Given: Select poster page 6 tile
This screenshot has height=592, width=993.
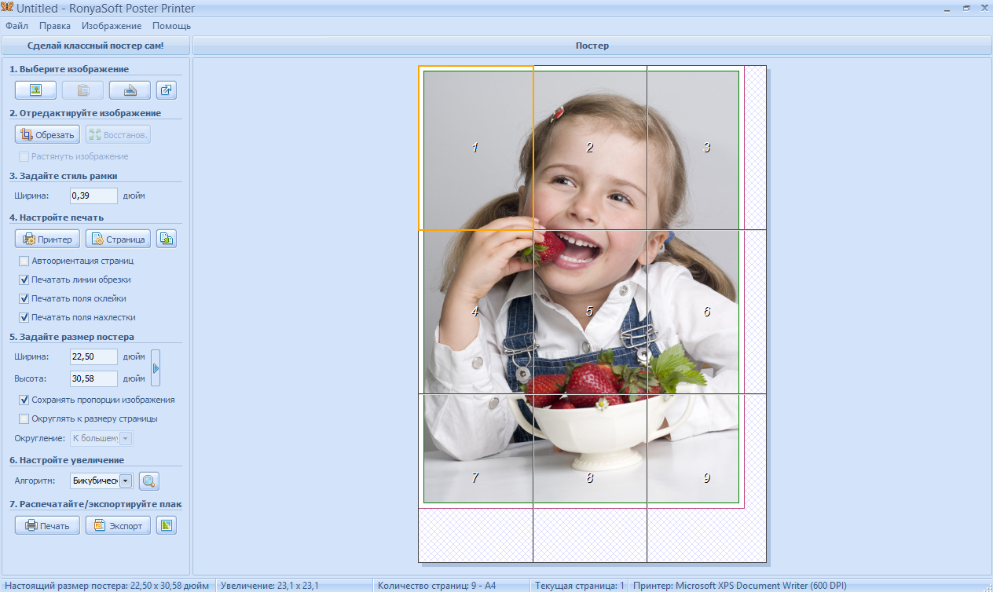Looking at the screenshot, I should tap(706, 312).
